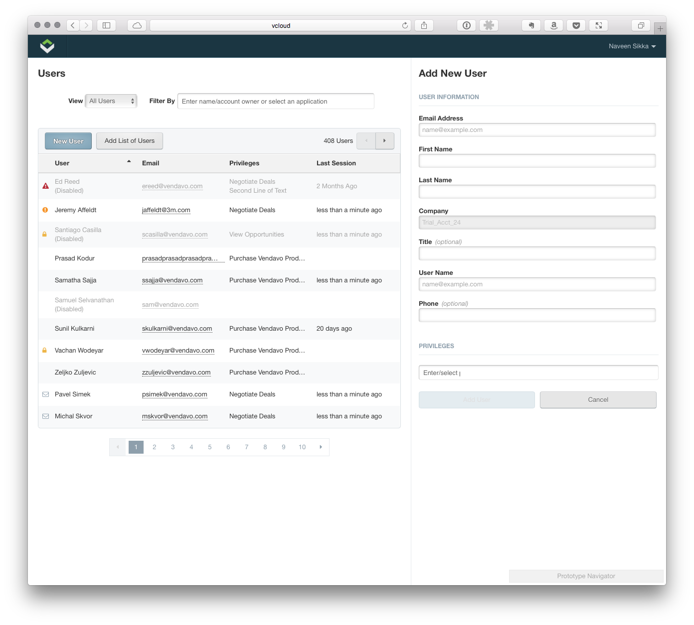694x625 pixels.
Task: Cancel adding the new user
Action: tap(598, 400)
